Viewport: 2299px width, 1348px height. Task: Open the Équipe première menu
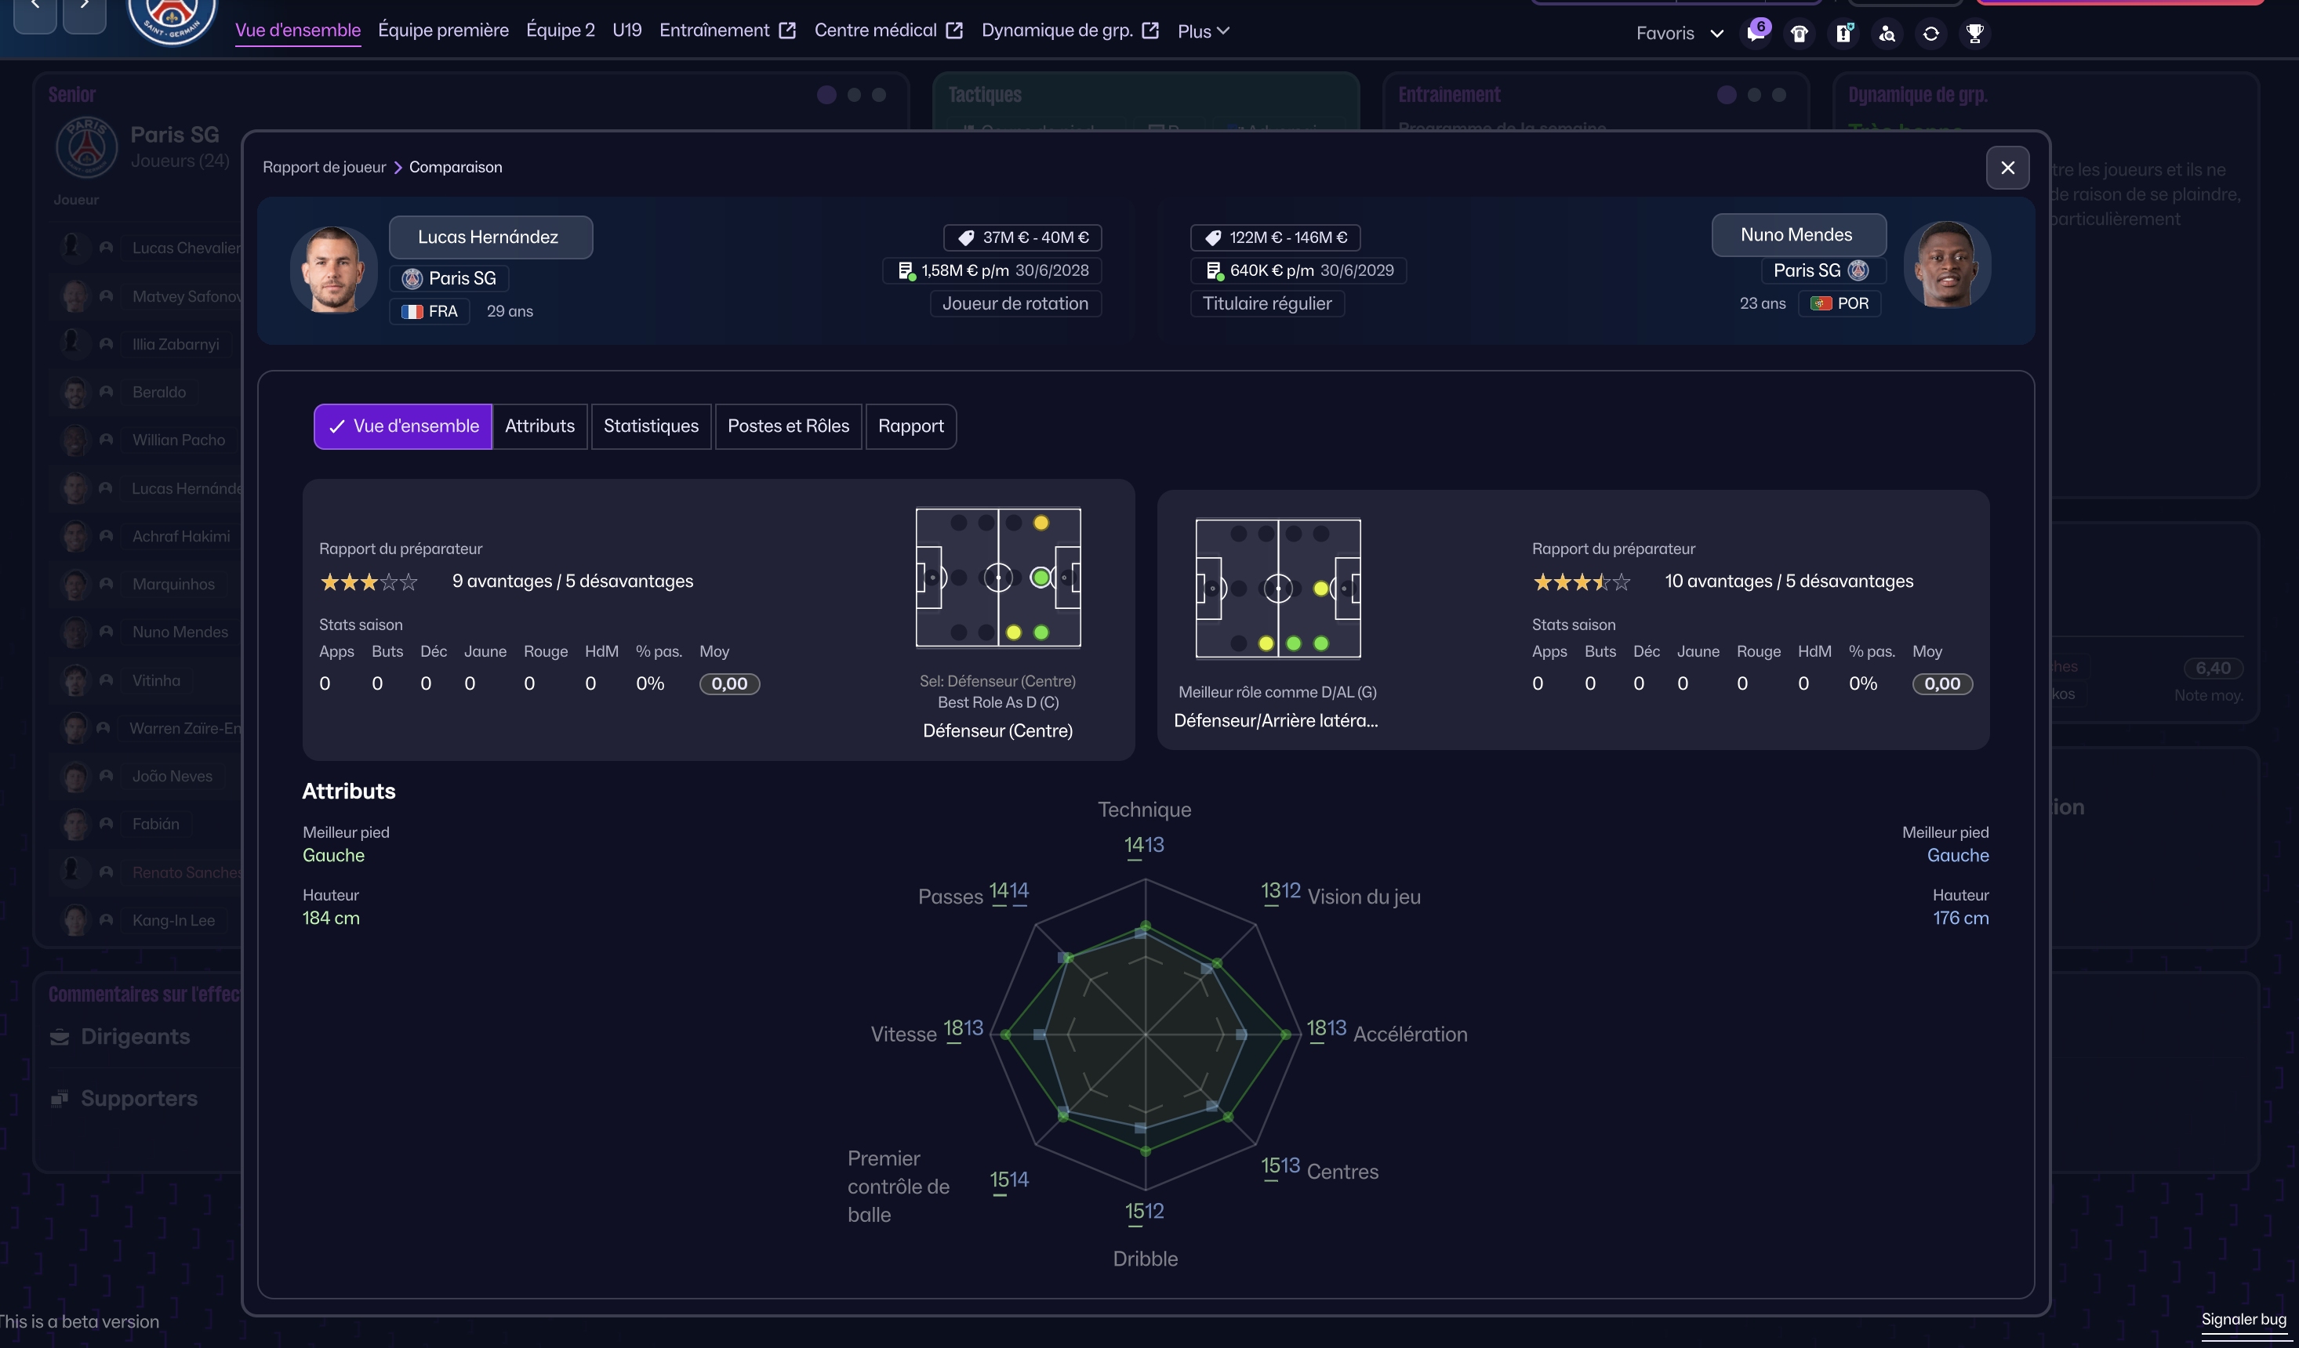point(443,31)
